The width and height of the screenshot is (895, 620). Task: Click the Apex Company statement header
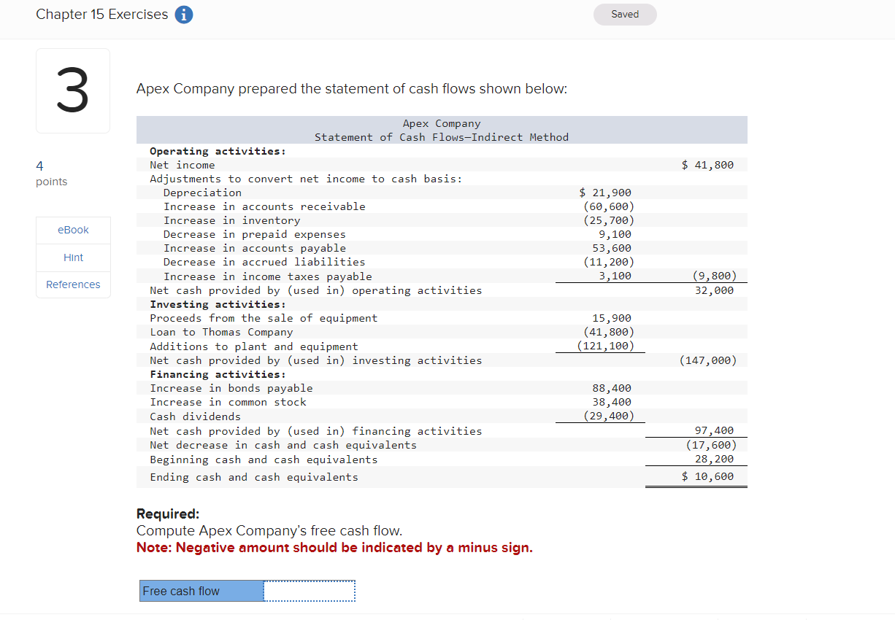(441, 130)
